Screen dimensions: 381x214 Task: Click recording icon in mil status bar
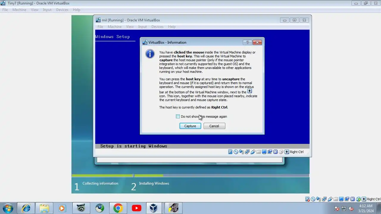click(x=270, y=152)
